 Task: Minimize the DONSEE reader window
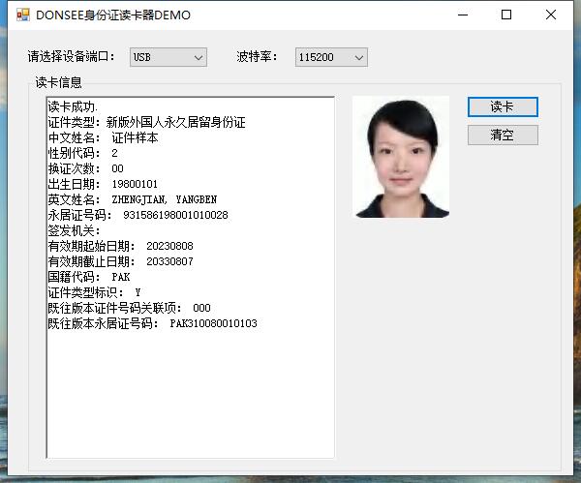click(x=462, y=15)
